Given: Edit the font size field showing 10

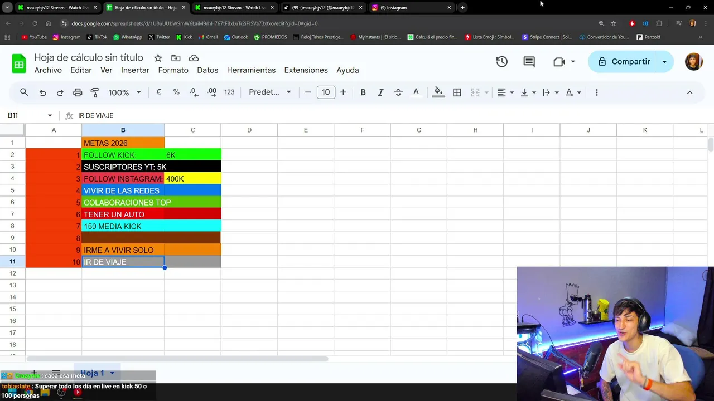Looking at the screenshot, I should pos(326,92).
